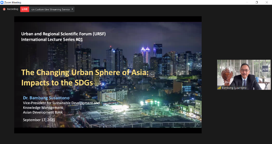Click the ADB logo in the speaker video
This screenshot has width=272, height=144.
click(x=265, y=69)
